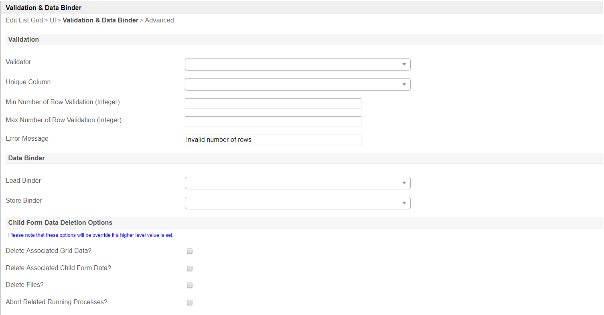Screen dimensions: 604x315
Task: Click the Child Form Data Deletion Options header
Action: pos(60,223)
